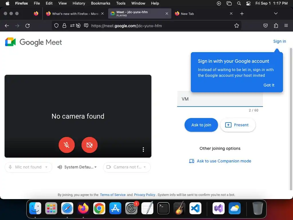Open System Settings from the Dock

131,208
